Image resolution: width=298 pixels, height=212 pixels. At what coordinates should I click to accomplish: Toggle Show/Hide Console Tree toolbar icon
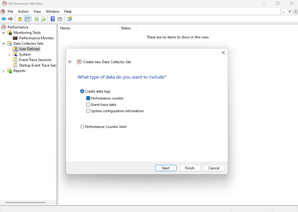[27, 19]
